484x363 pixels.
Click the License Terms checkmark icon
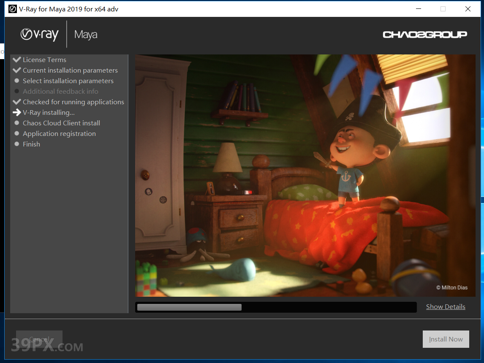click(x=17, y=60)
